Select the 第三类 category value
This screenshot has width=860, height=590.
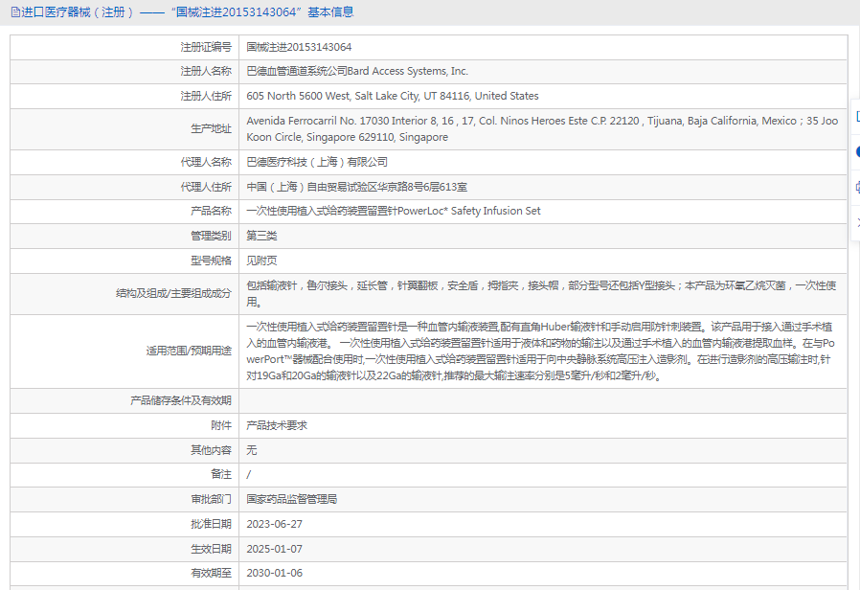click(x=261, y=236)
